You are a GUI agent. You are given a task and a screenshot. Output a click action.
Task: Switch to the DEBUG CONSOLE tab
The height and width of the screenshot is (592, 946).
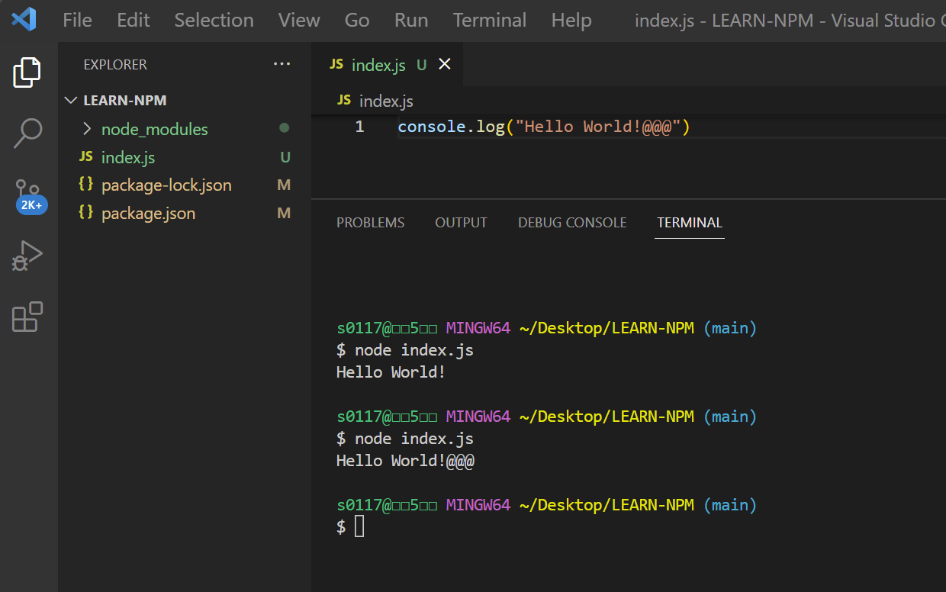click(x=572, y=223)
